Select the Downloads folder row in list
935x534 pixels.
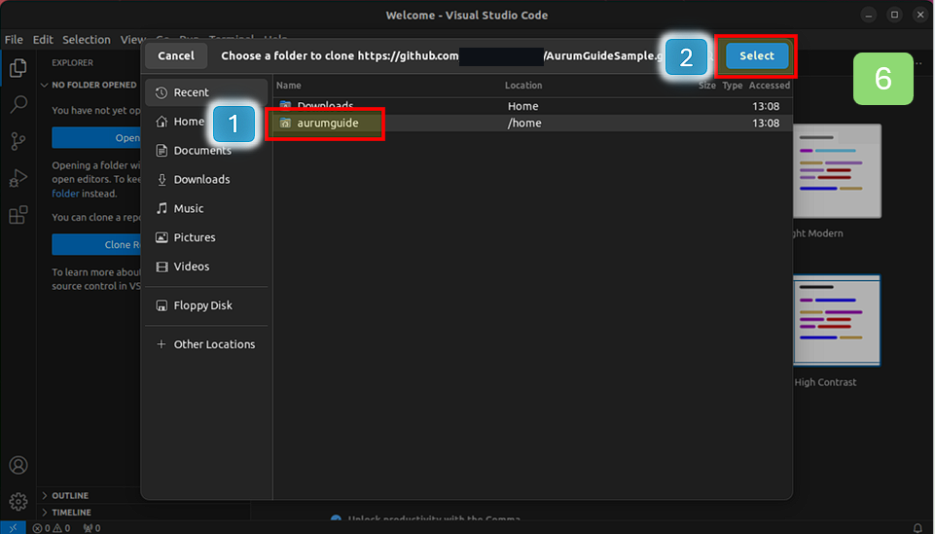(x=532, y=106)
